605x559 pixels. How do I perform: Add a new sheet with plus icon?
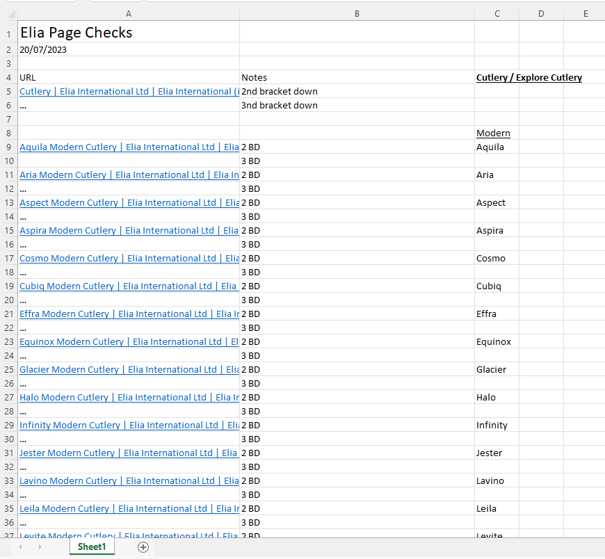coord(143,547)
